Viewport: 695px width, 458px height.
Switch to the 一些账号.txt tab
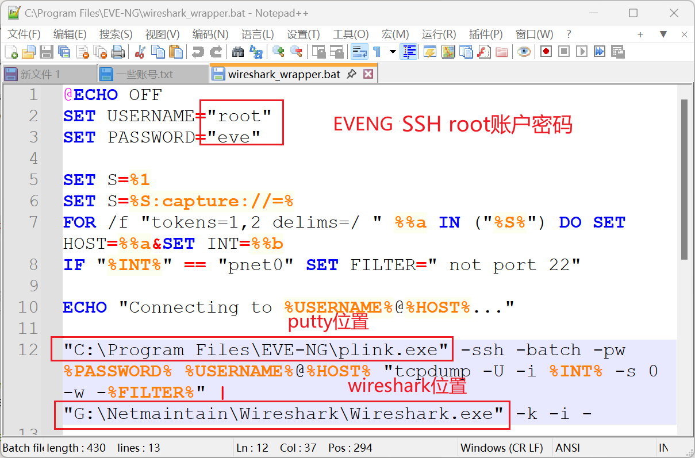point(153,74)
